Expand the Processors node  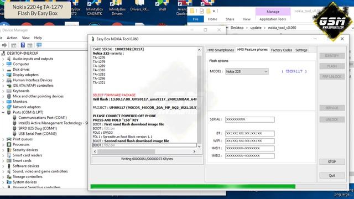(x=3, y=145)
